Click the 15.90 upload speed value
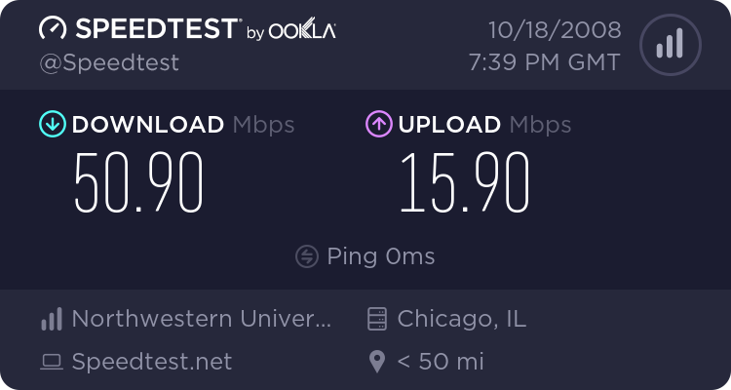This screenshot has width=731, height=390. coord(465,183)
